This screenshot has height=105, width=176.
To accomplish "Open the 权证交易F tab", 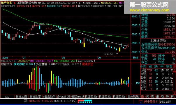I will pyautogui.click(x=119, y=97).
